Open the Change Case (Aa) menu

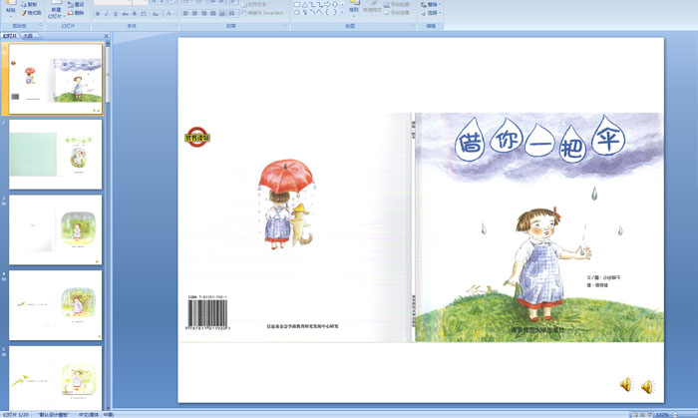[x=156, y=14]
